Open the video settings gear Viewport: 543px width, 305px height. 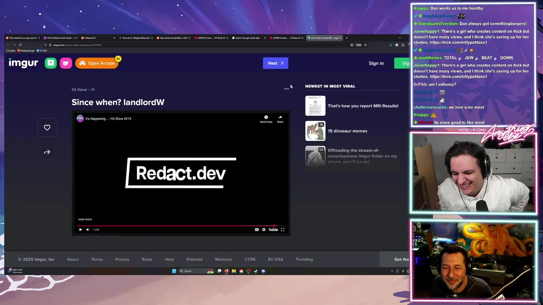point(264,230)
